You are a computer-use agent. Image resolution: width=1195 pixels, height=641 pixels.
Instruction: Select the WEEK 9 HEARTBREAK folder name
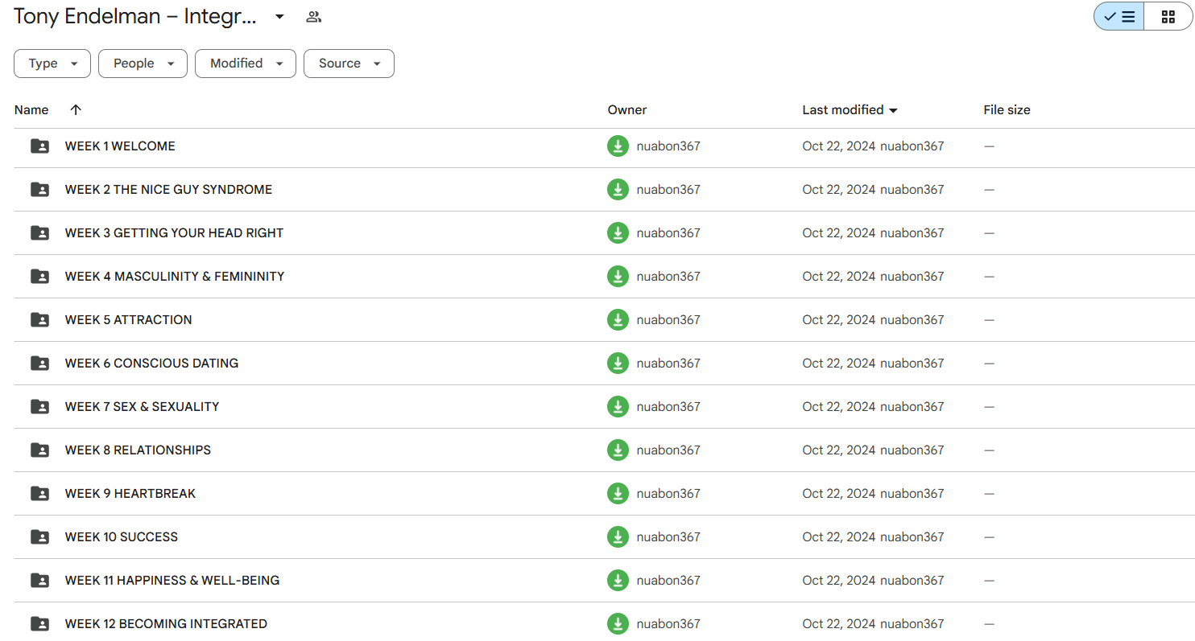130,494
